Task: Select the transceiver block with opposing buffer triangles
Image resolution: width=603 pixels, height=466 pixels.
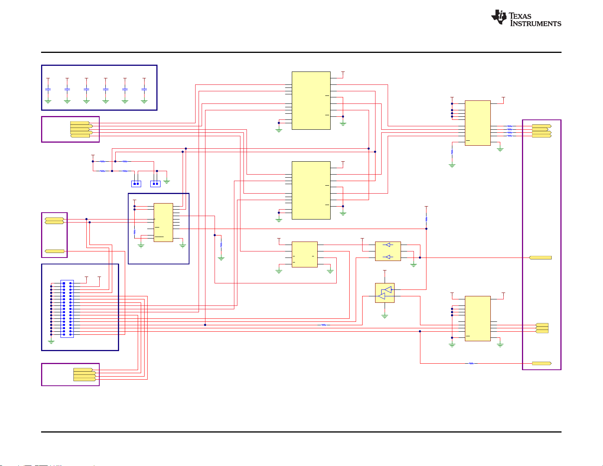Action: (x=385, y=293)
